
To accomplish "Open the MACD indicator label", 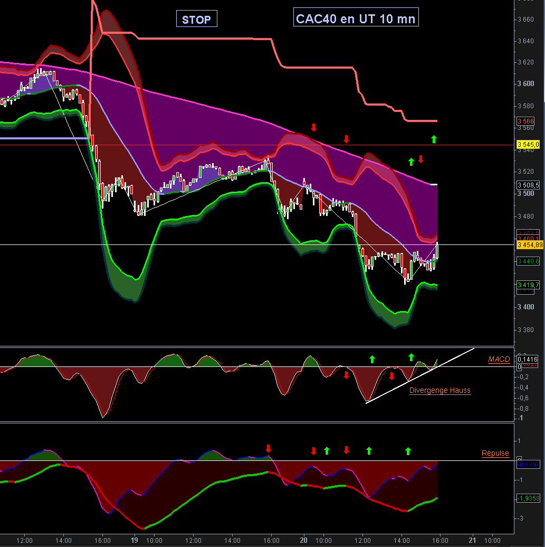I will 499,359.
